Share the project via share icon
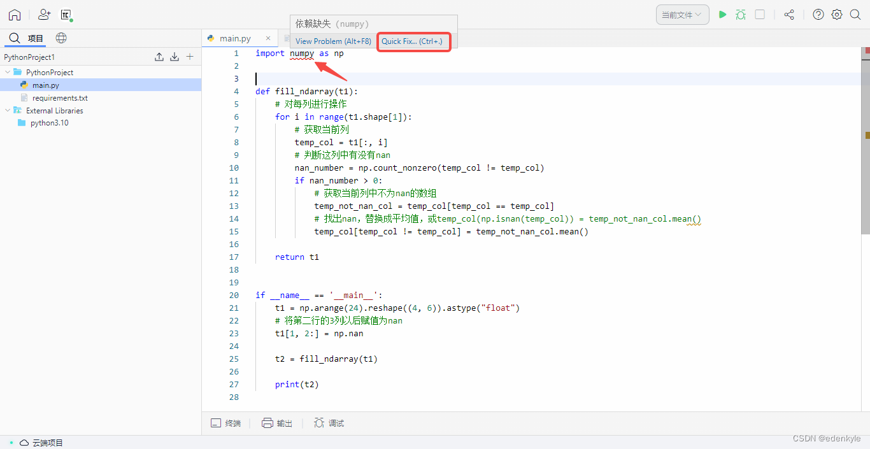The image size is (870, 449). tap(789, 15)
